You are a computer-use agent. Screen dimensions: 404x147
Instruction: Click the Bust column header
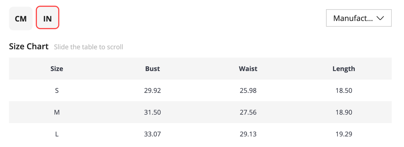[153, 69]
